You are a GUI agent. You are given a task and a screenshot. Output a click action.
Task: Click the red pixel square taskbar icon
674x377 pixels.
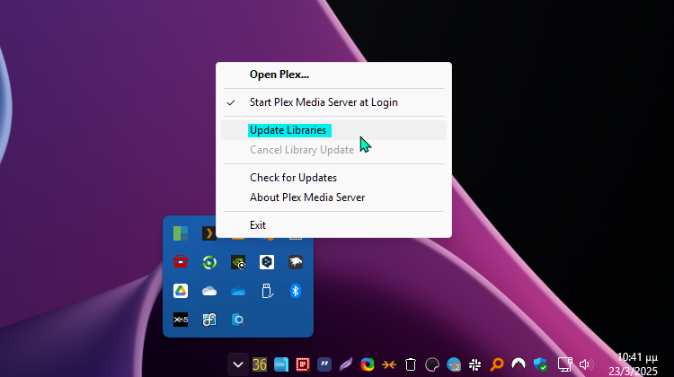[x=303, y=364]
